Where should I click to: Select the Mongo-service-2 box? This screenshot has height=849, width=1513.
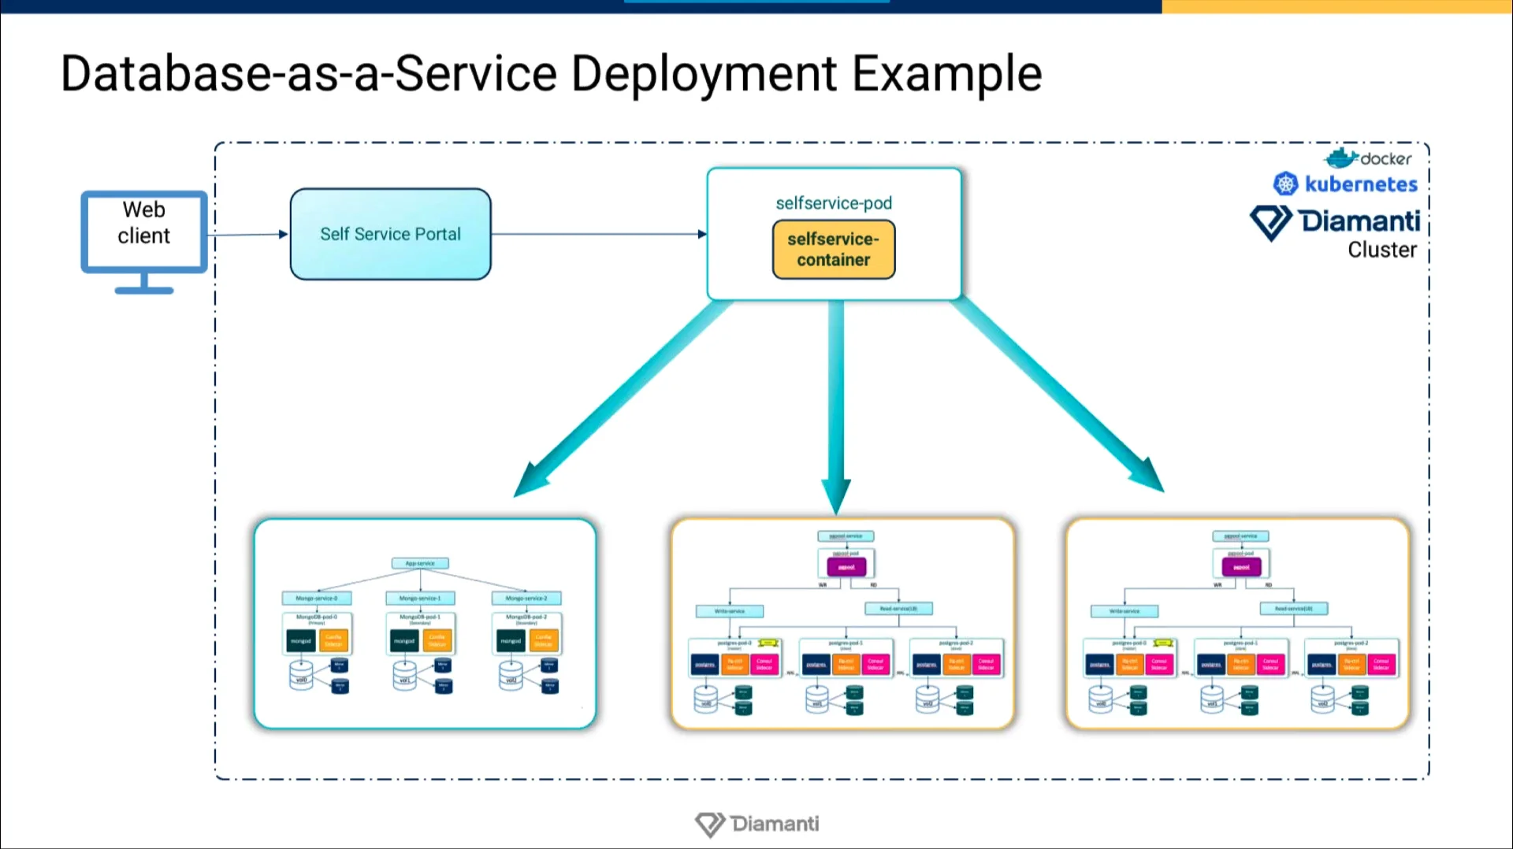[x=526, y=599]
